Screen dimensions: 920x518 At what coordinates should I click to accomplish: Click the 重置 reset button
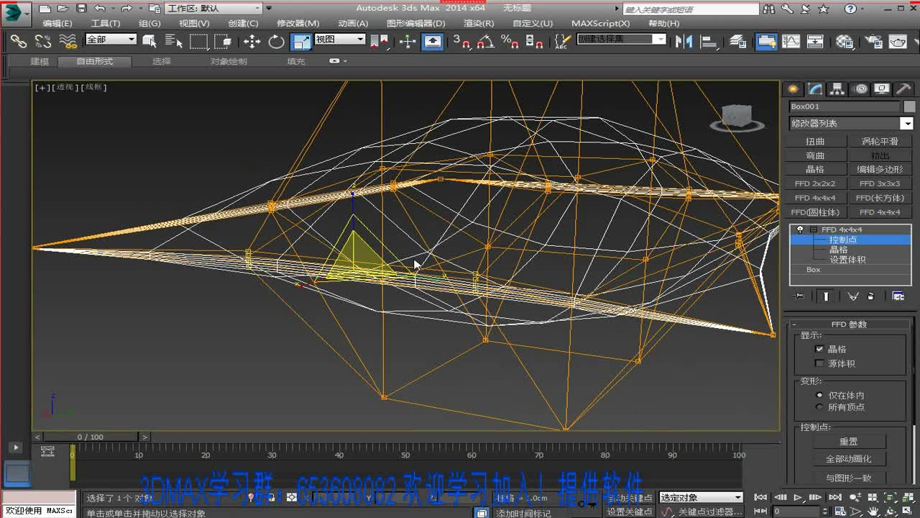tap(848, 442)
